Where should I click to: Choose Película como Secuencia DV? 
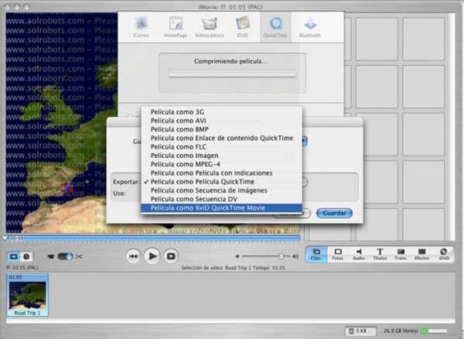[x=221, y=199]
